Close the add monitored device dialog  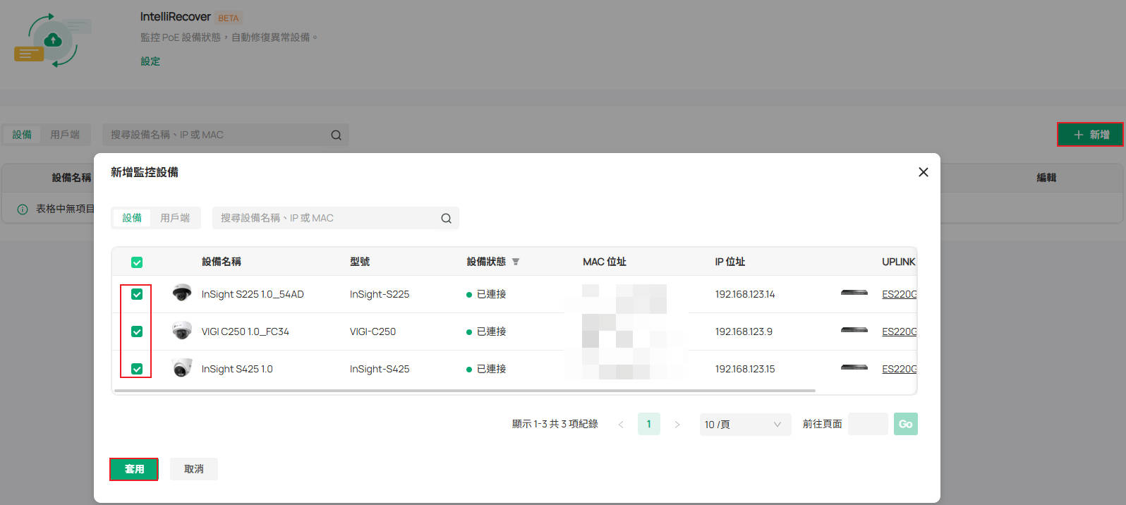point(923,172)
